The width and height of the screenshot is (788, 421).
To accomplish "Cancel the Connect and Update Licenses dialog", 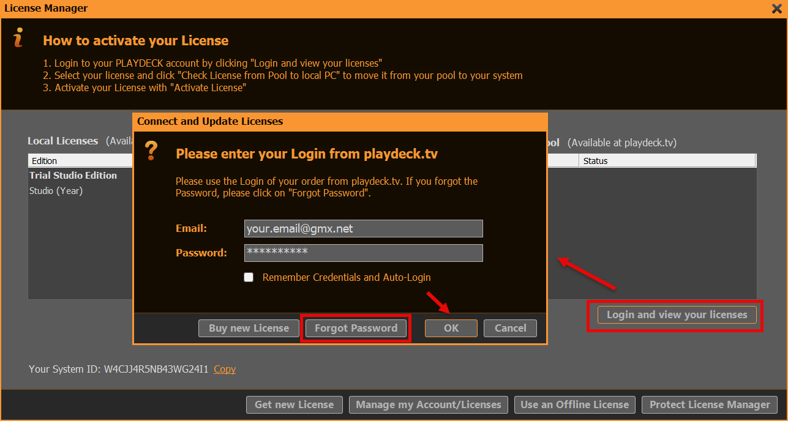I will click(x=510, y=329).
